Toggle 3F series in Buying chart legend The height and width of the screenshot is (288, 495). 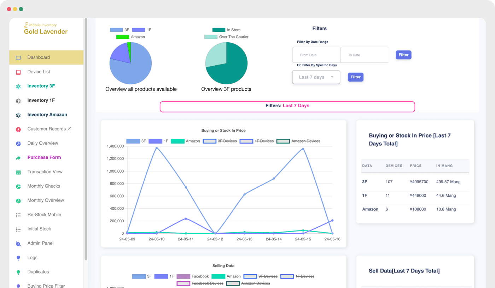[136, 141]
